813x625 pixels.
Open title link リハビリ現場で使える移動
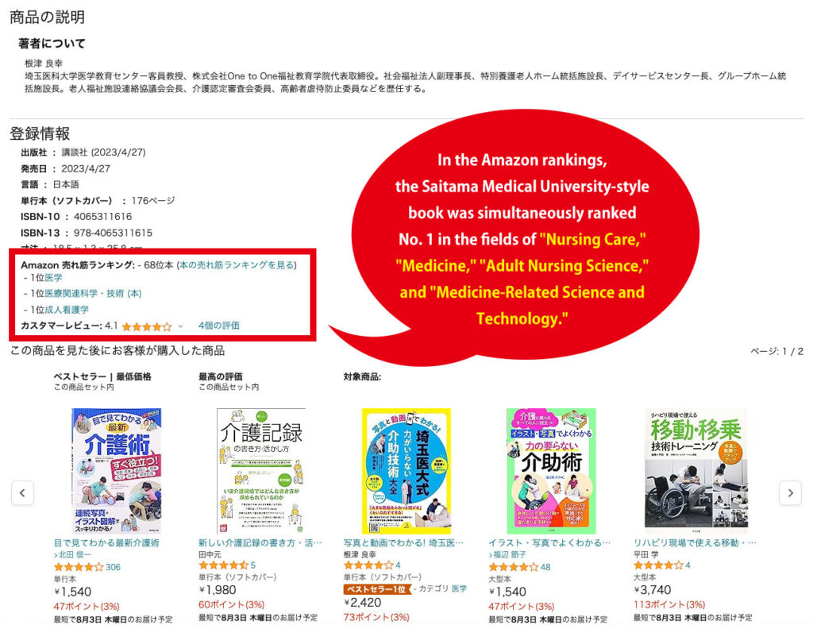click(x=695, y=543)
